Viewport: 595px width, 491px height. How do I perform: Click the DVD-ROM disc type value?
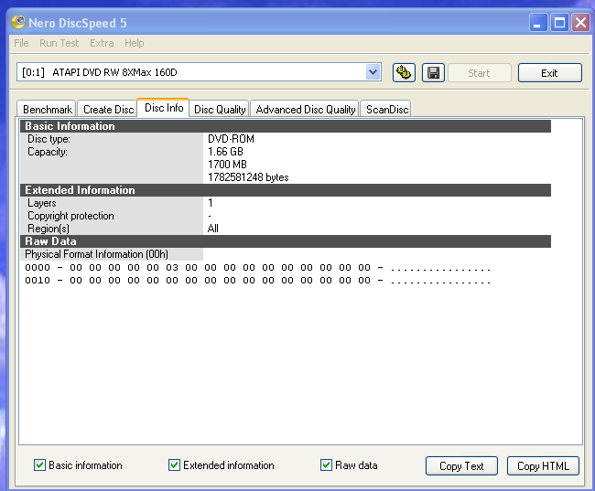pos(231,139)
